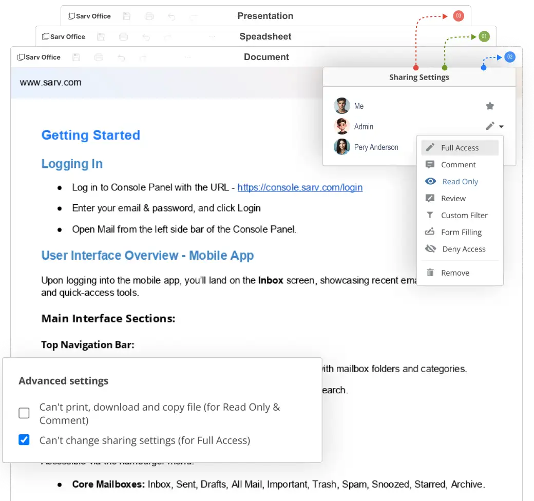This screenshot has width=534, height=501.
Task: Click the green 01 marker badge
Action: point(483,36)
